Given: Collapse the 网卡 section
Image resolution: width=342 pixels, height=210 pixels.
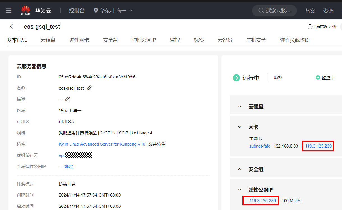Looking at the screenshot, I should tap(240, 127).
